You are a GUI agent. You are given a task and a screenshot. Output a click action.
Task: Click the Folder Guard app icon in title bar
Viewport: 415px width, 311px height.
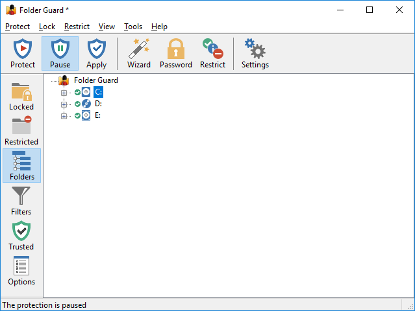11,10
